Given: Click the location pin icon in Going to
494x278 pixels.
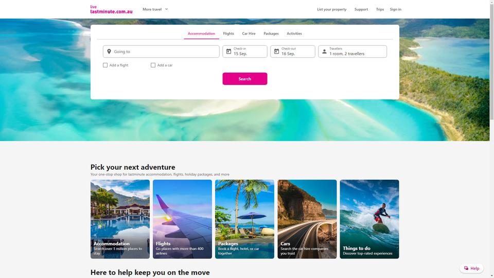Looking at the screenshot, I should pos(109,51).
